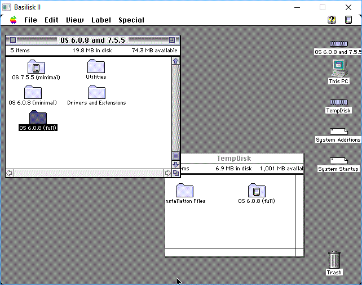This screenshot has height=285, width=362.
Task: Click the close box of OS 6.0.8 and 7.5.5 window
Action: (x=14, y=40)
